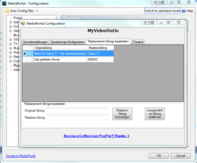Close the MyVideoReDo dialog
This screenshot has width=197, height=163.
pyautogui.click(x=179, y=22)
